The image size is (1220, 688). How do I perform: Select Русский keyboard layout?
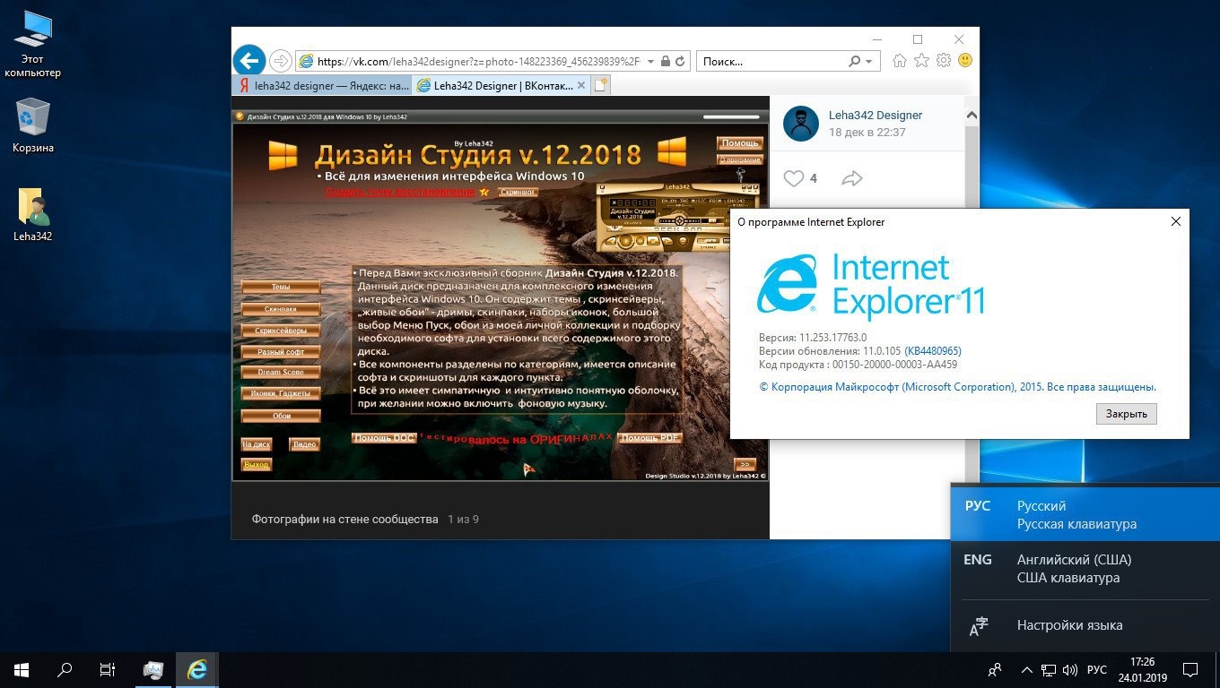point(1085,514)
